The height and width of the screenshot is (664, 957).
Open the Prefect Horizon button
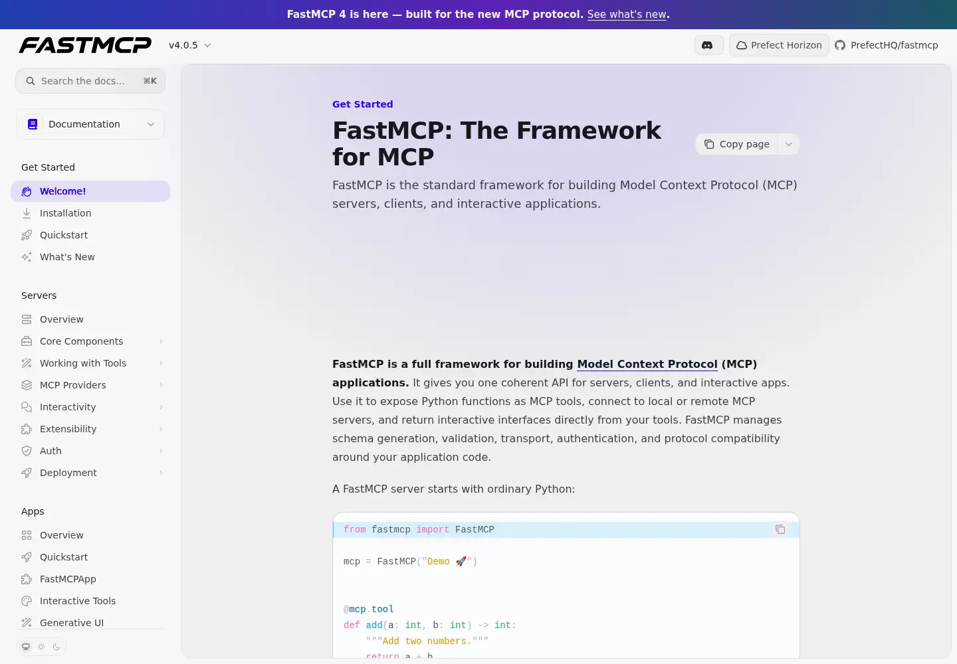tap(779, 45)
